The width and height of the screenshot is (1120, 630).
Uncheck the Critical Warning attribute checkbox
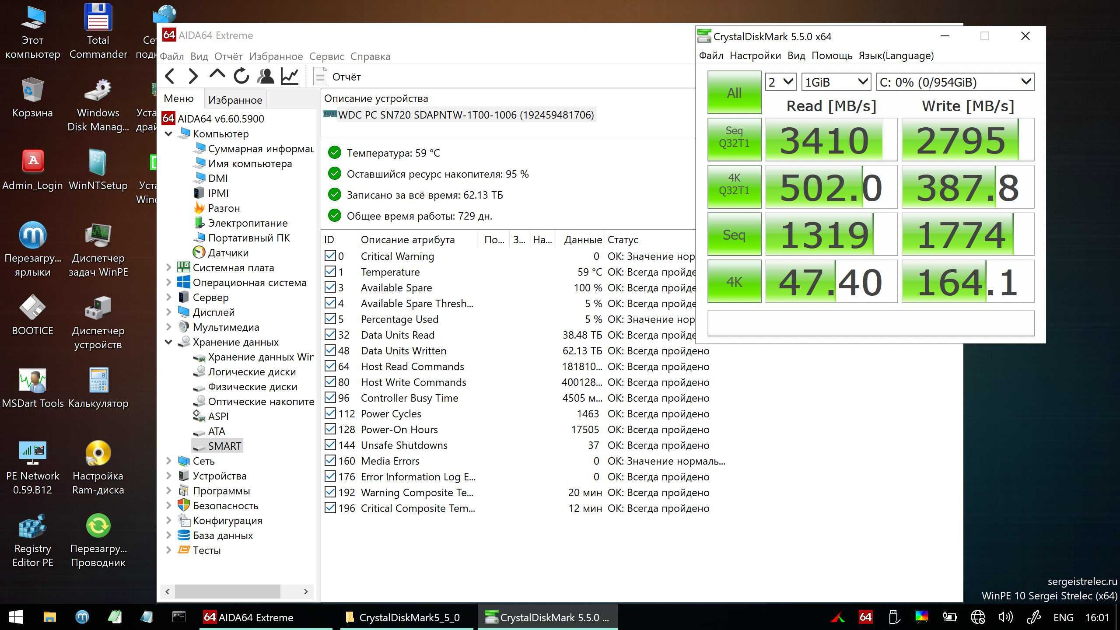pyautogui.click(x=330, y=256)
